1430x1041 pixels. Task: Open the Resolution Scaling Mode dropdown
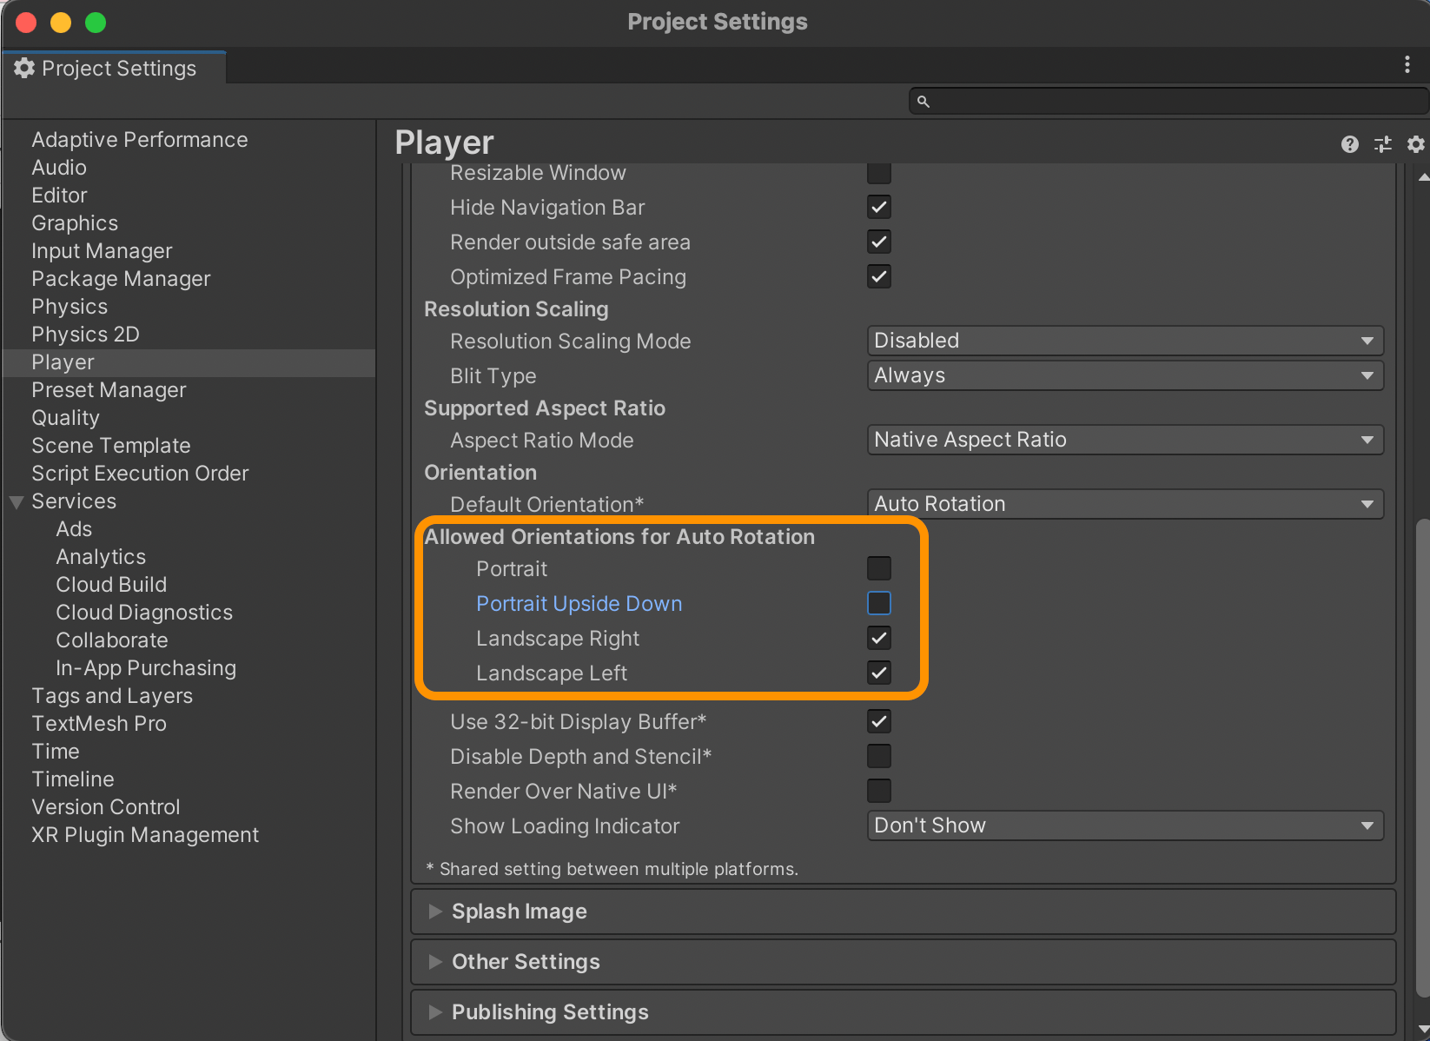click(1124, 341)
